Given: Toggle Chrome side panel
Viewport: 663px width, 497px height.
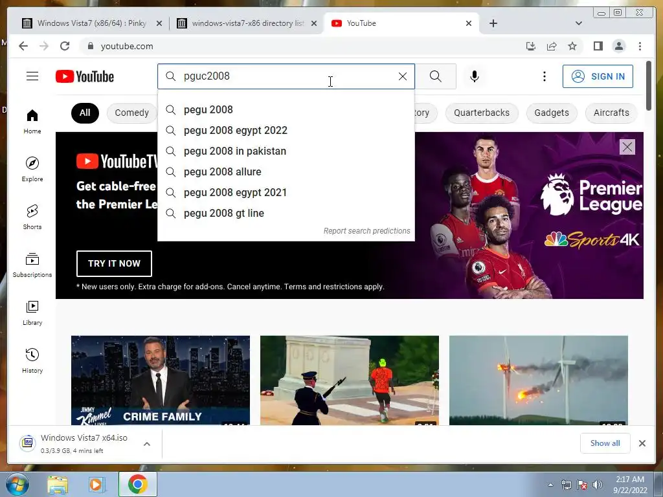Looking at the screenshot, I should (x=598, y=46).
